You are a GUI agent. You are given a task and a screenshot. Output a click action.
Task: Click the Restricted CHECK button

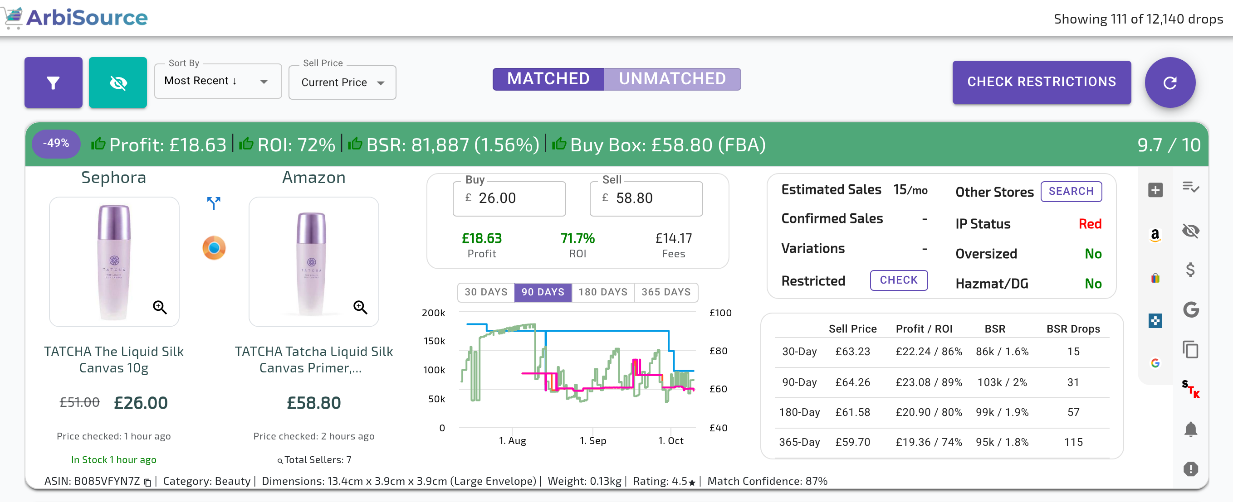898,280
